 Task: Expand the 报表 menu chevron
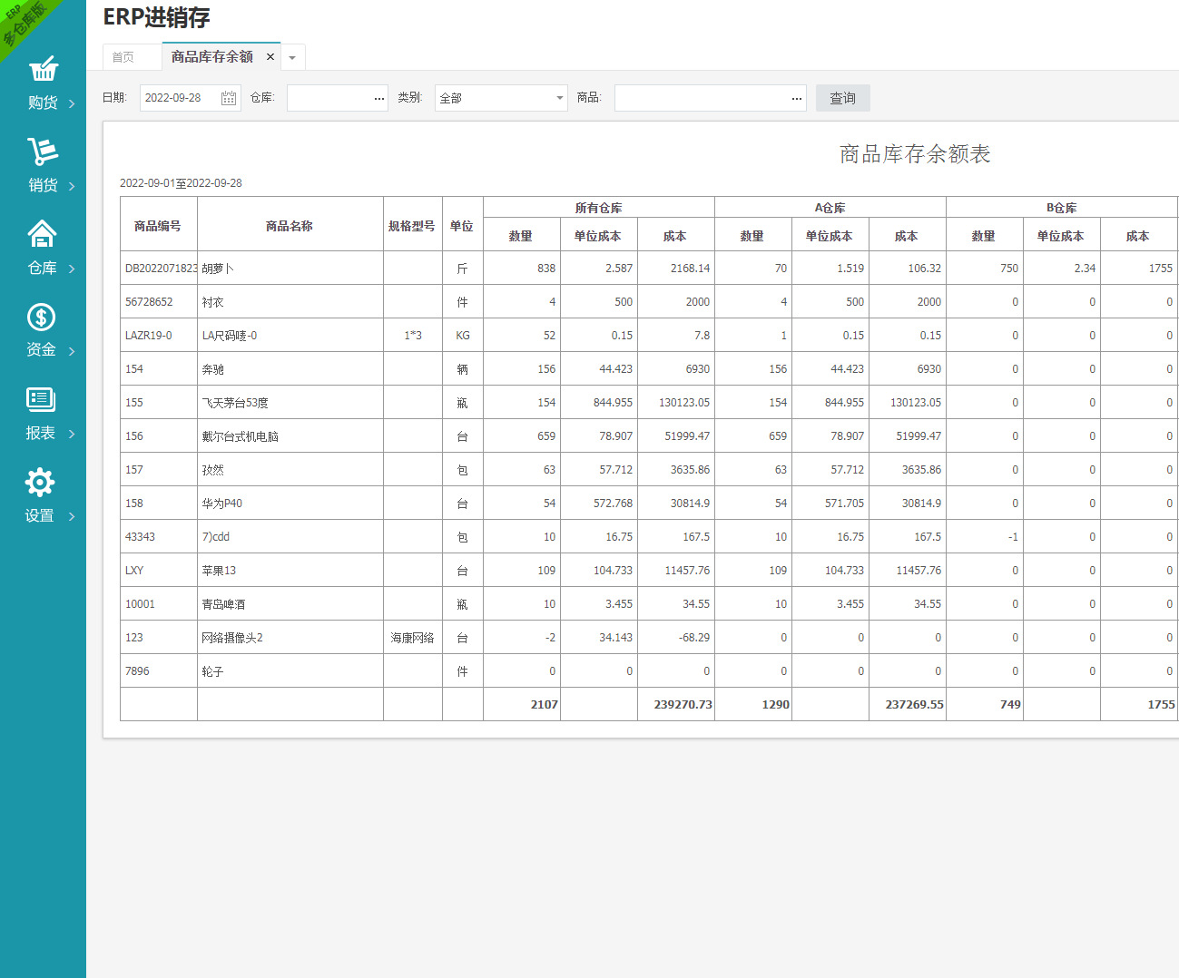(72, 434)
